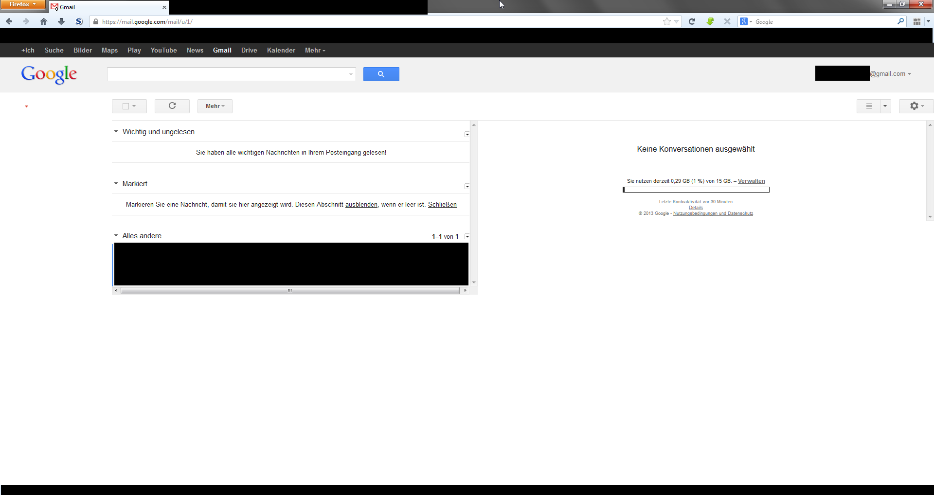Open the account menu next to @gmail.com
The width and height of the screenshot is (934, 495).
[909, 74]
